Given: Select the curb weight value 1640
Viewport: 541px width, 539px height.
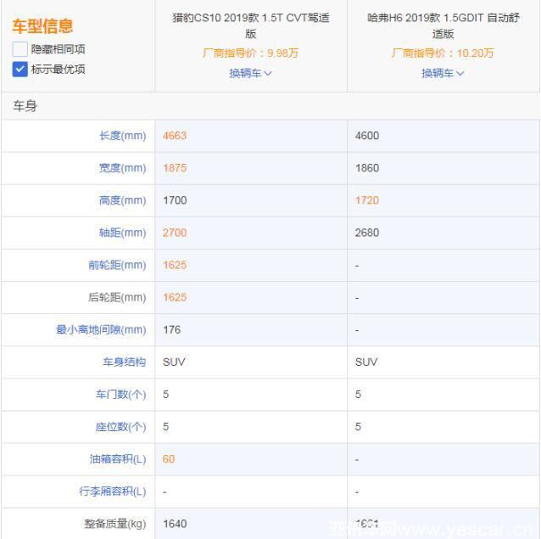Looking at the screenshot, I should (x=175, y=524).
